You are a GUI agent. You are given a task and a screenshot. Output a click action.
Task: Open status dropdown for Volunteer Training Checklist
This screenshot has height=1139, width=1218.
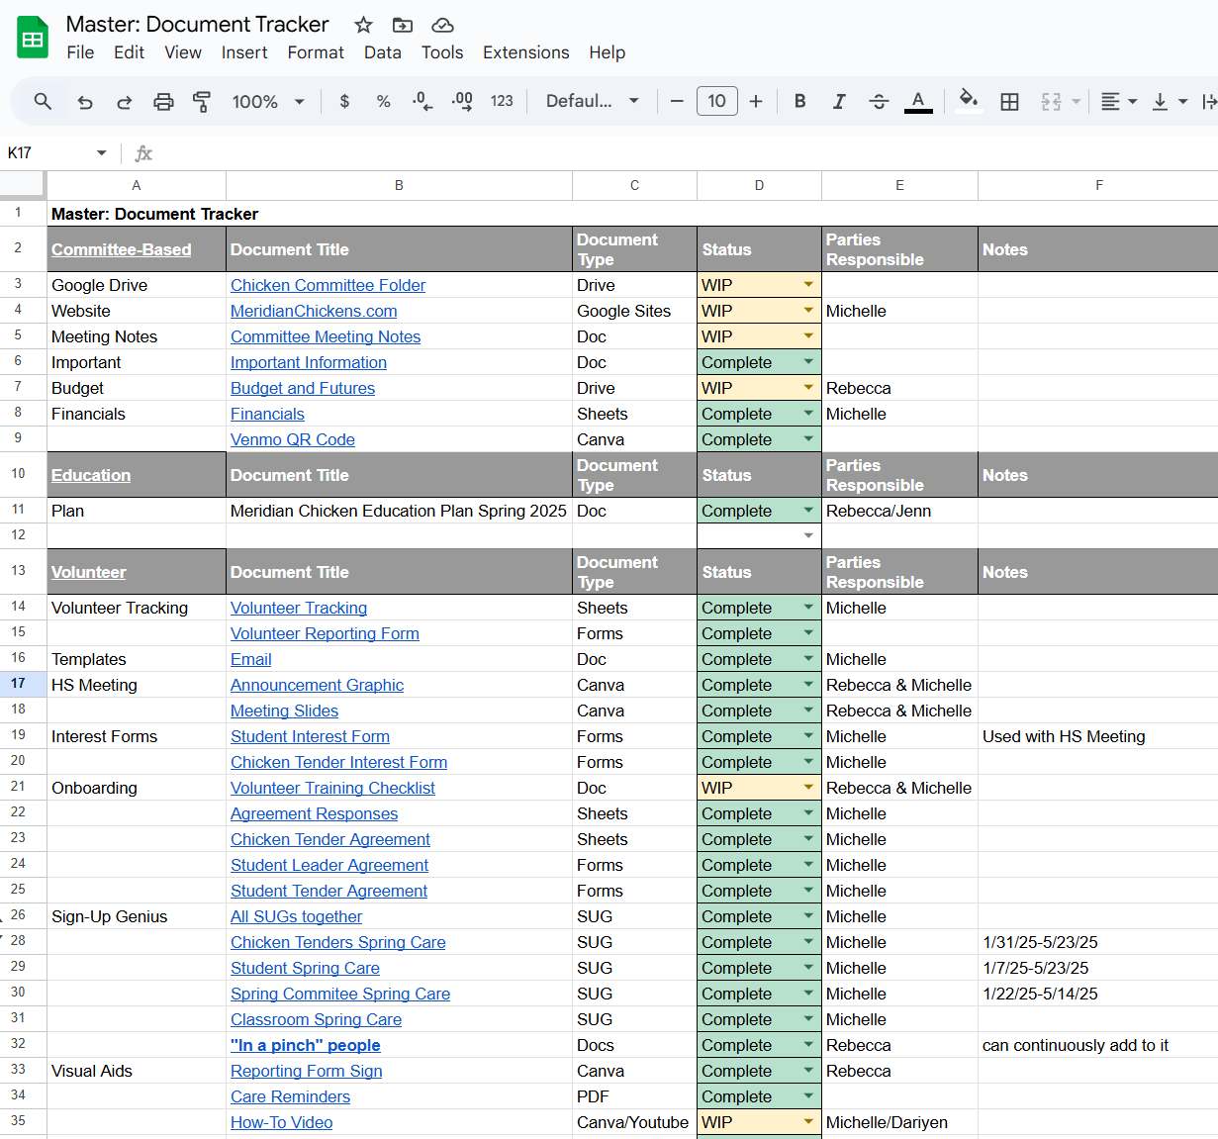808,788
